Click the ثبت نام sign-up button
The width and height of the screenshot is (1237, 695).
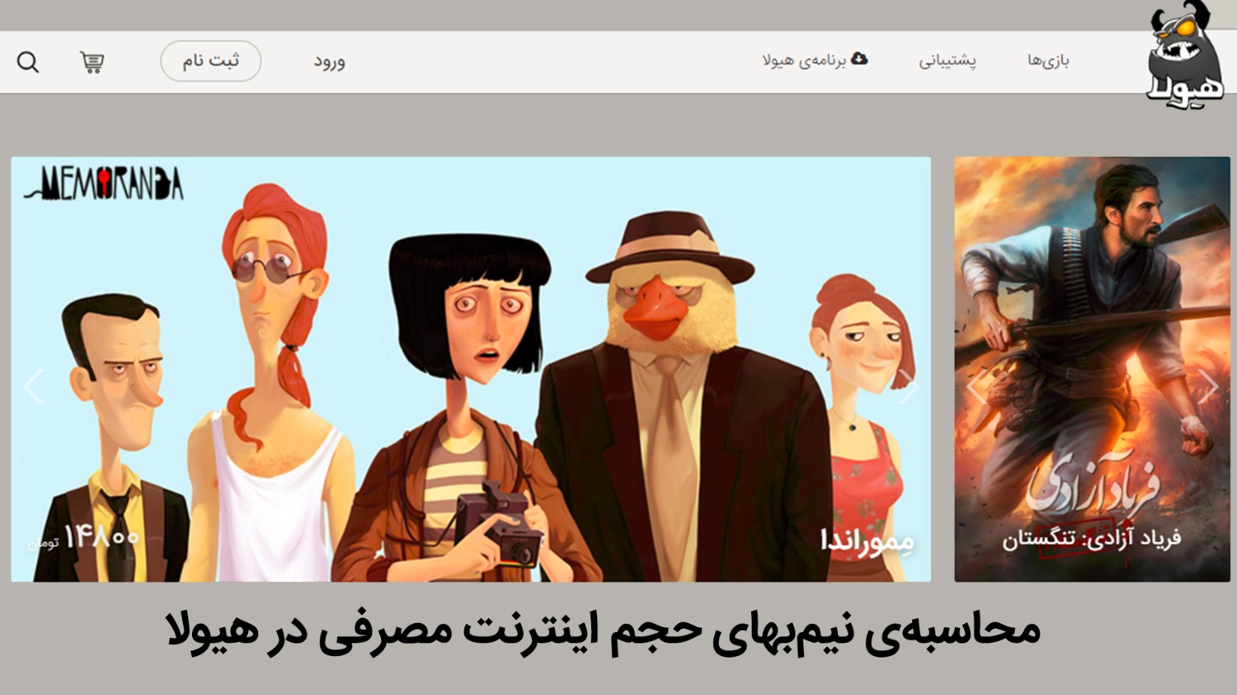[211, 61]
